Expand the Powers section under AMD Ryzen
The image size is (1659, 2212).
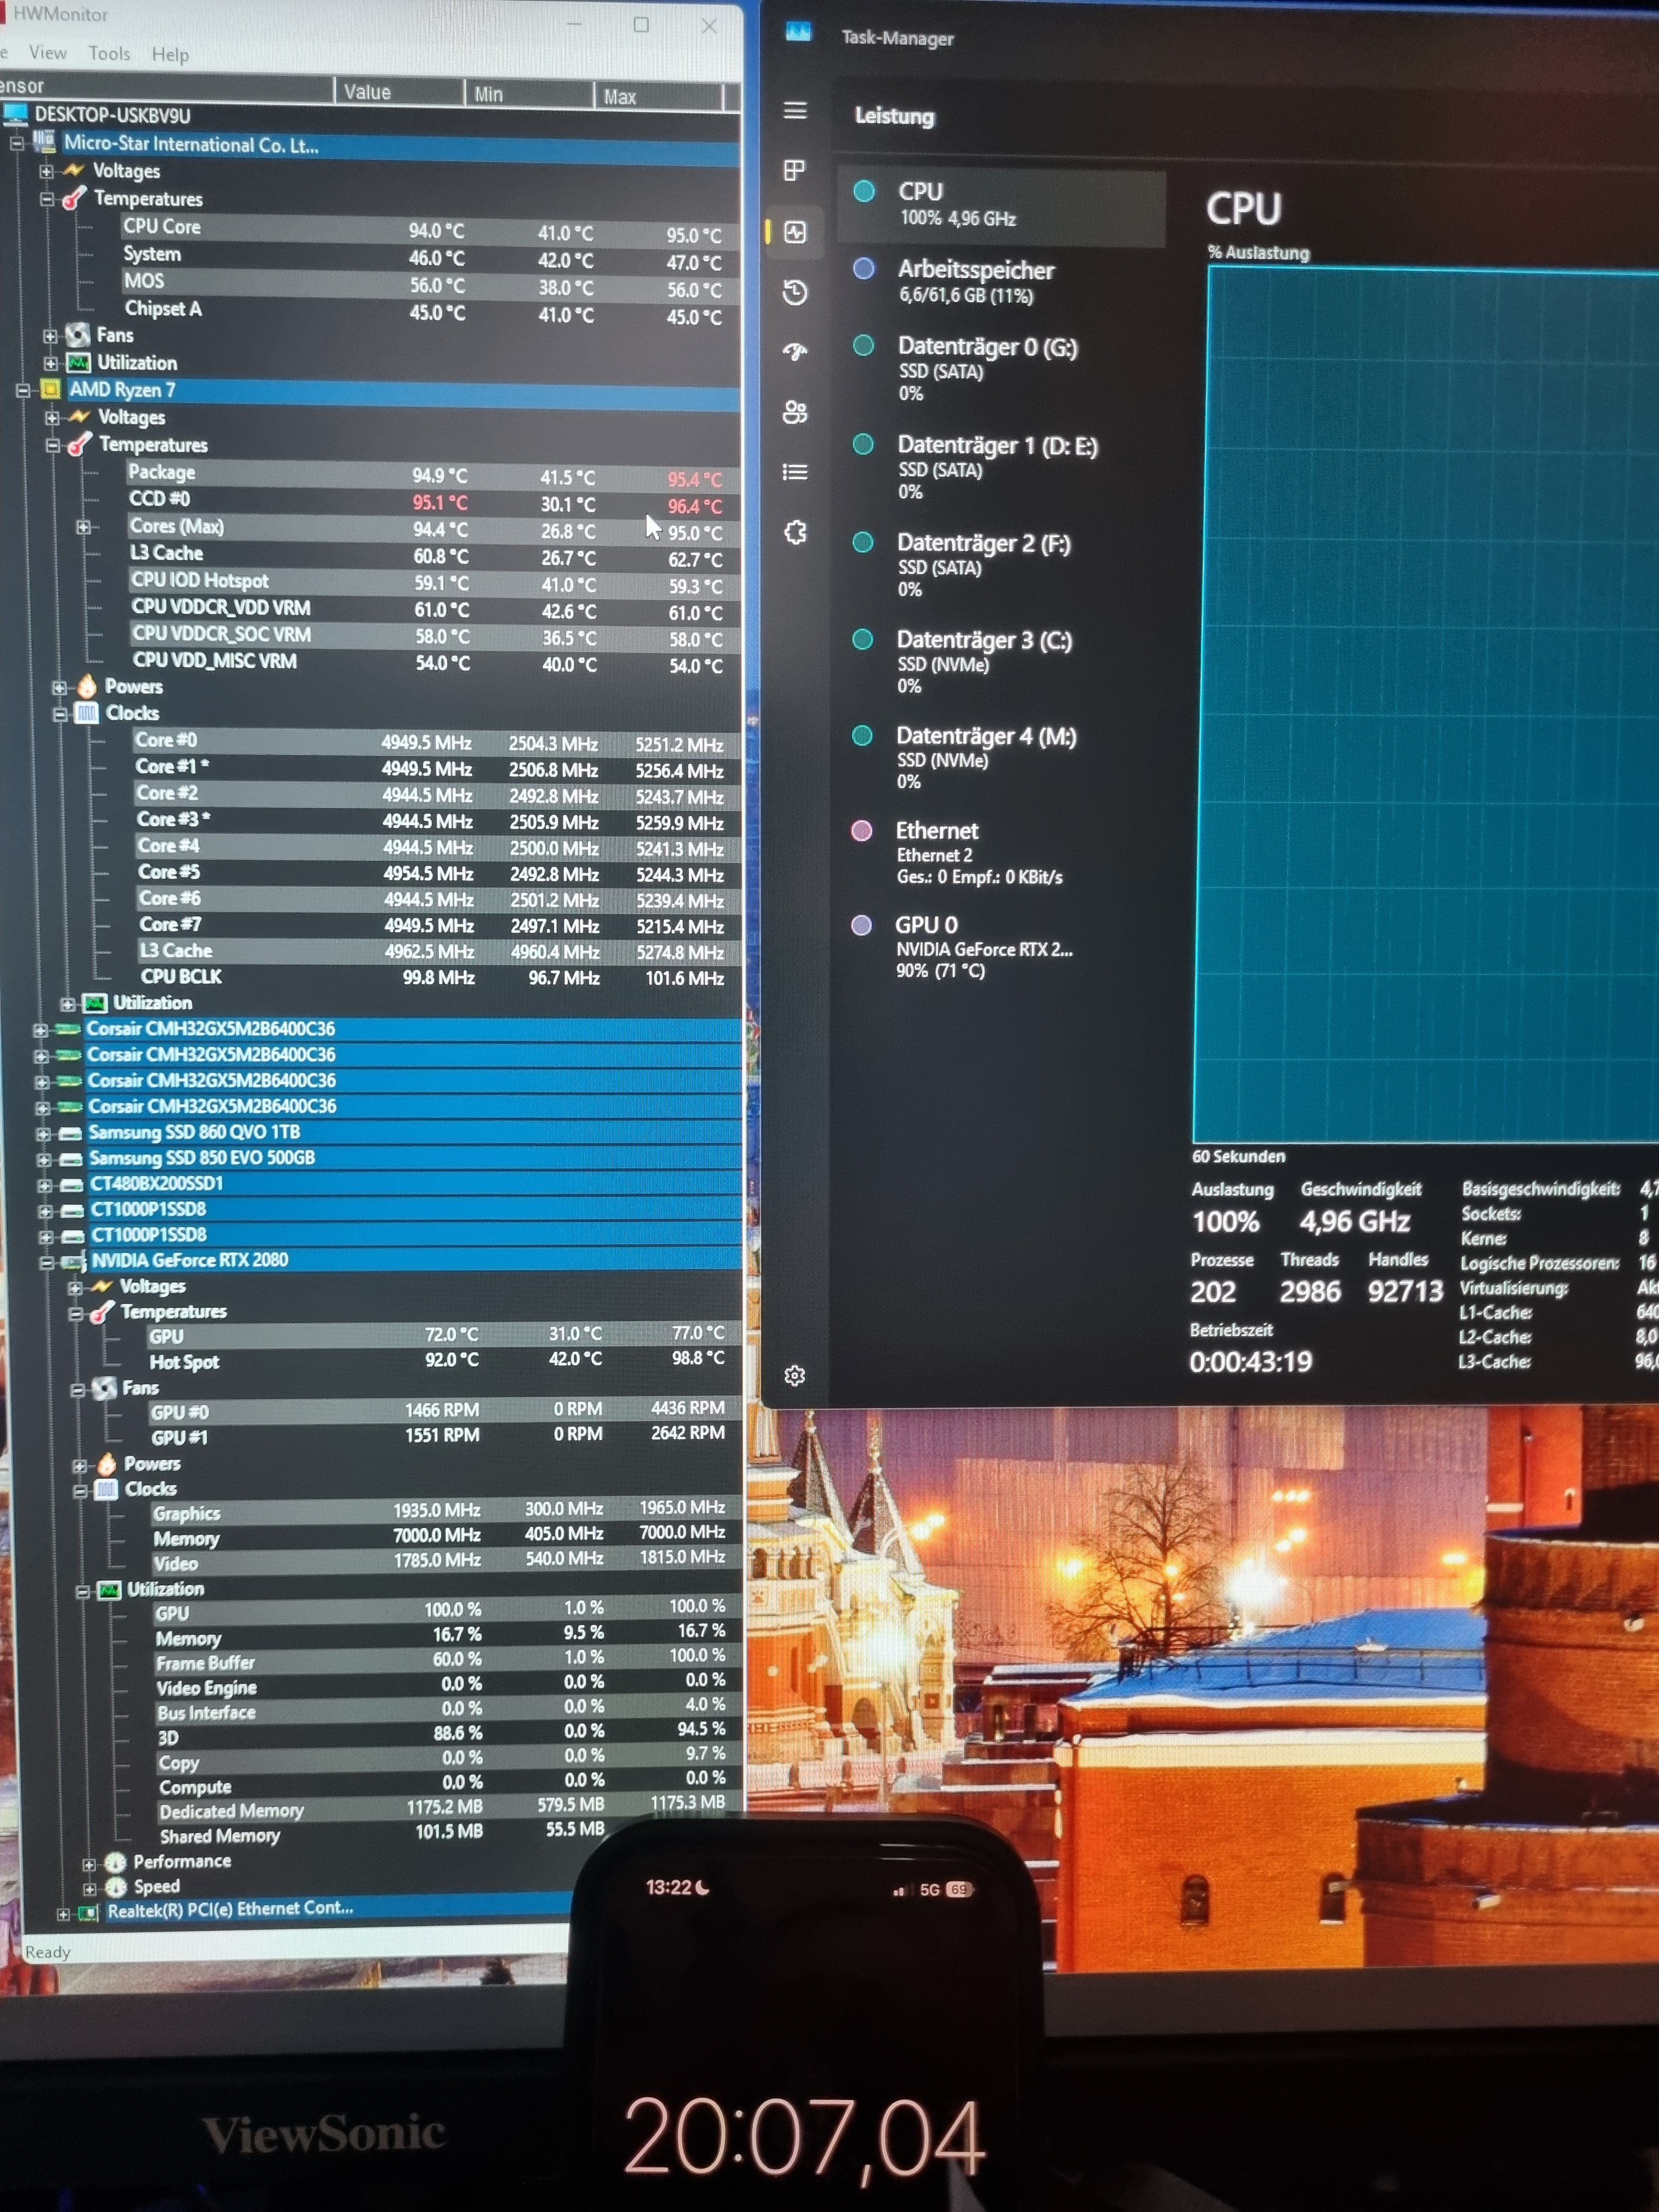(59, 688)
